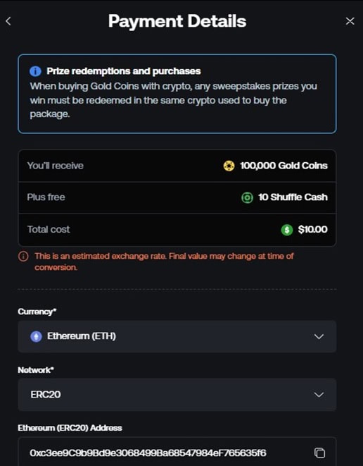Close the Payment Details dialog
The height and width of the screenshot is (466, 363).
(350, 21)
